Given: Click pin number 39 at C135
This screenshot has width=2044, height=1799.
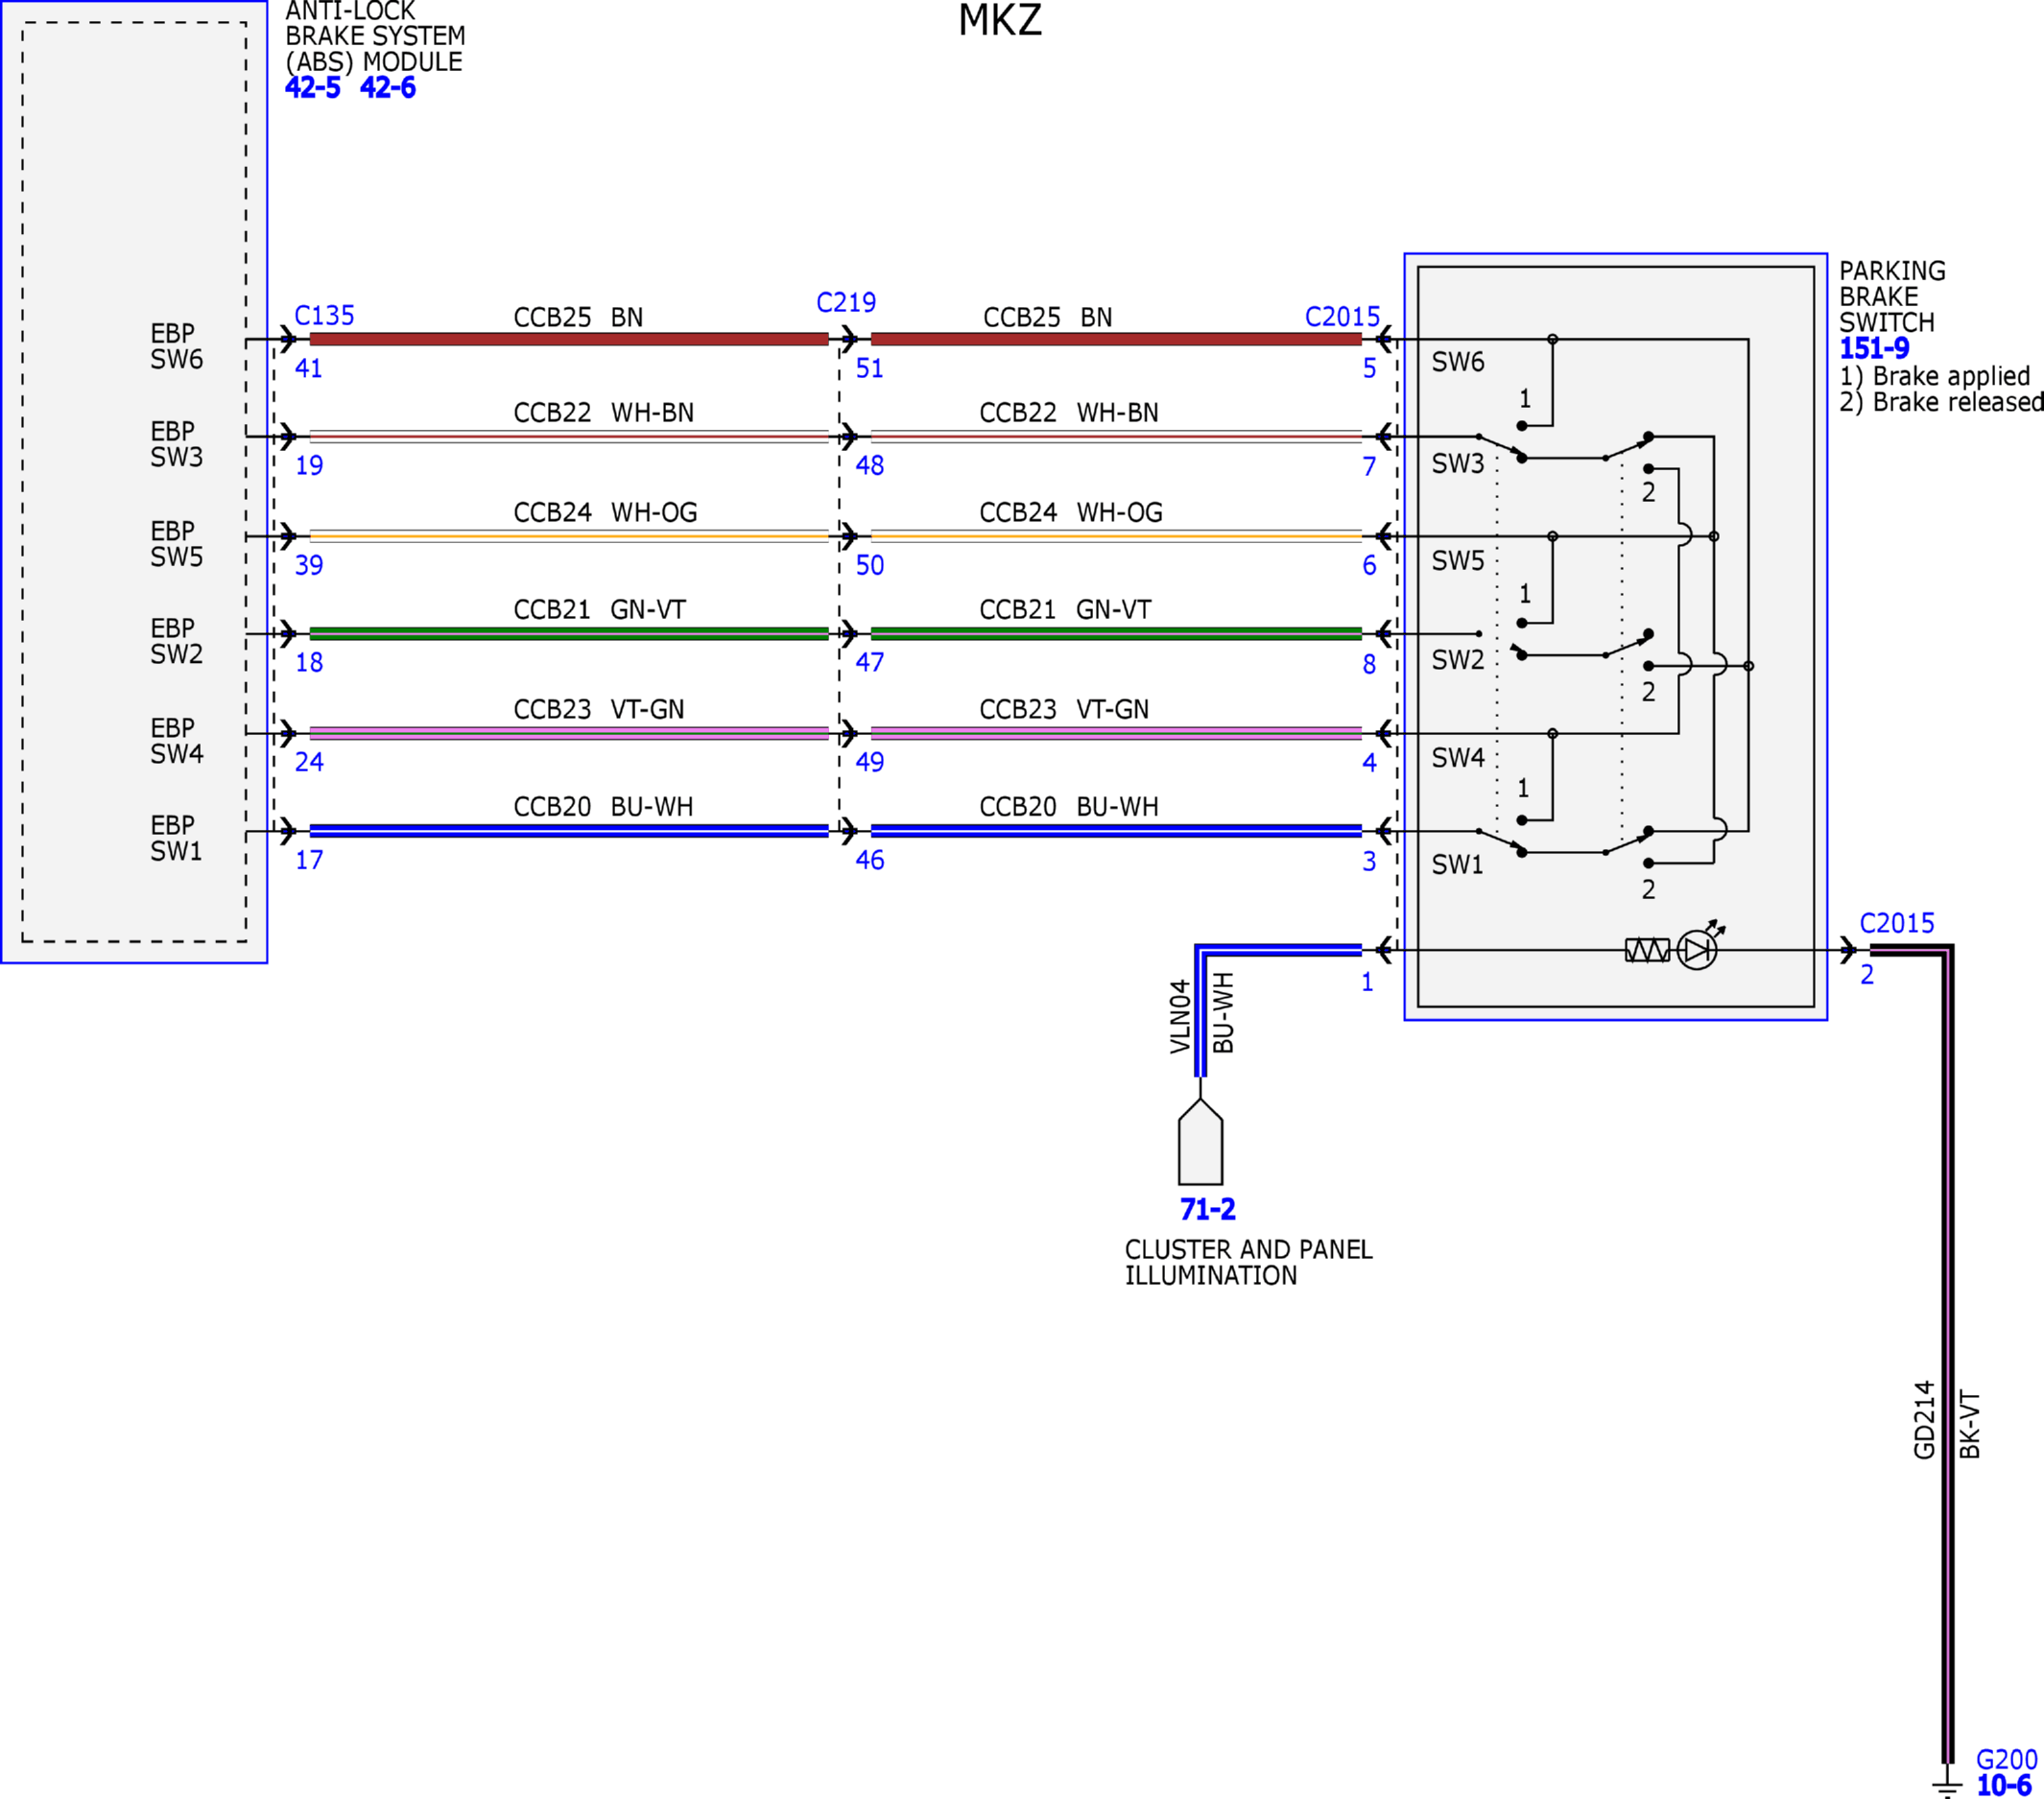Looking at the screenshot, I should (309, 566).
